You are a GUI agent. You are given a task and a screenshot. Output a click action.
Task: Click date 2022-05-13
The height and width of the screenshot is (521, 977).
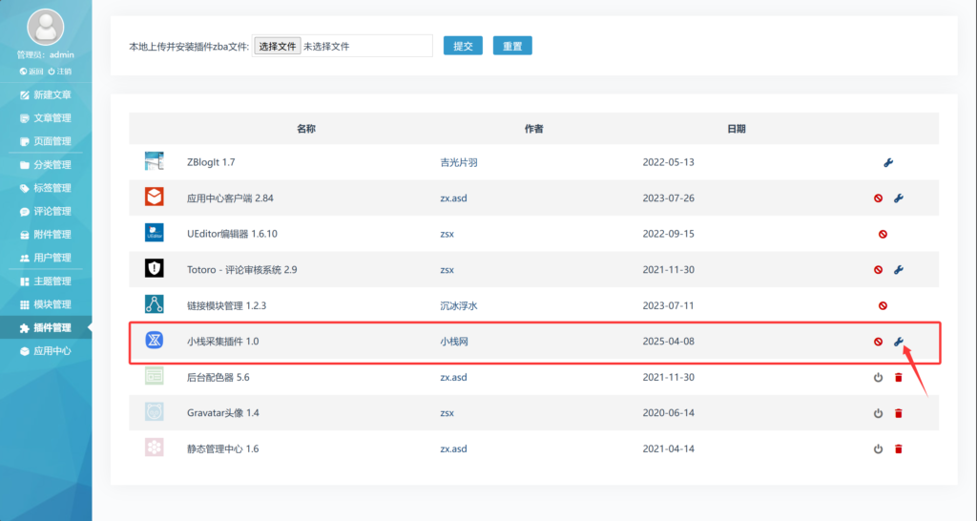click(x=668, y=162)
